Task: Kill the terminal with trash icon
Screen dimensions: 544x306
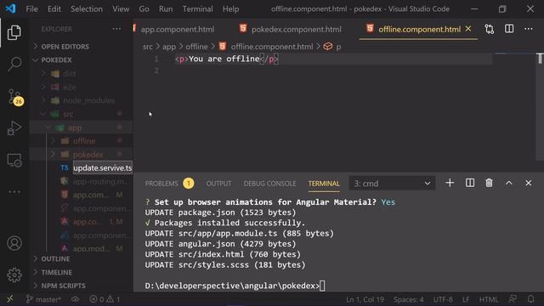Action: tap(490, 183)
